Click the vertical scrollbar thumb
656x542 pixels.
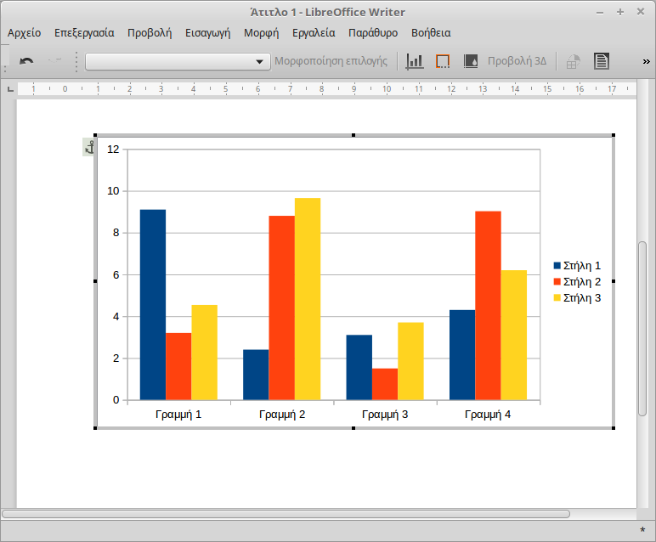(x=642, y=327)
